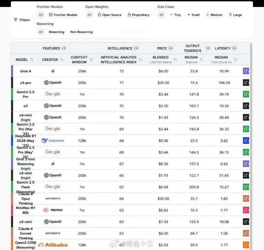Sort by Median tokens/s arrows
This screenshot has width=264, height=250.
tap(202, 60)
